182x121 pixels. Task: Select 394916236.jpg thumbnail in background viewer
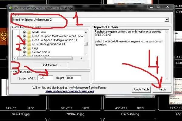[75, 104]
